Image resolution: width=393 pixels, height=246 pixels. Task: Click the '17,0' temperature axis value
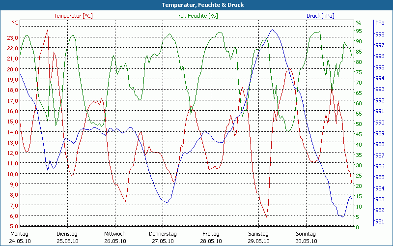[13, 101]
